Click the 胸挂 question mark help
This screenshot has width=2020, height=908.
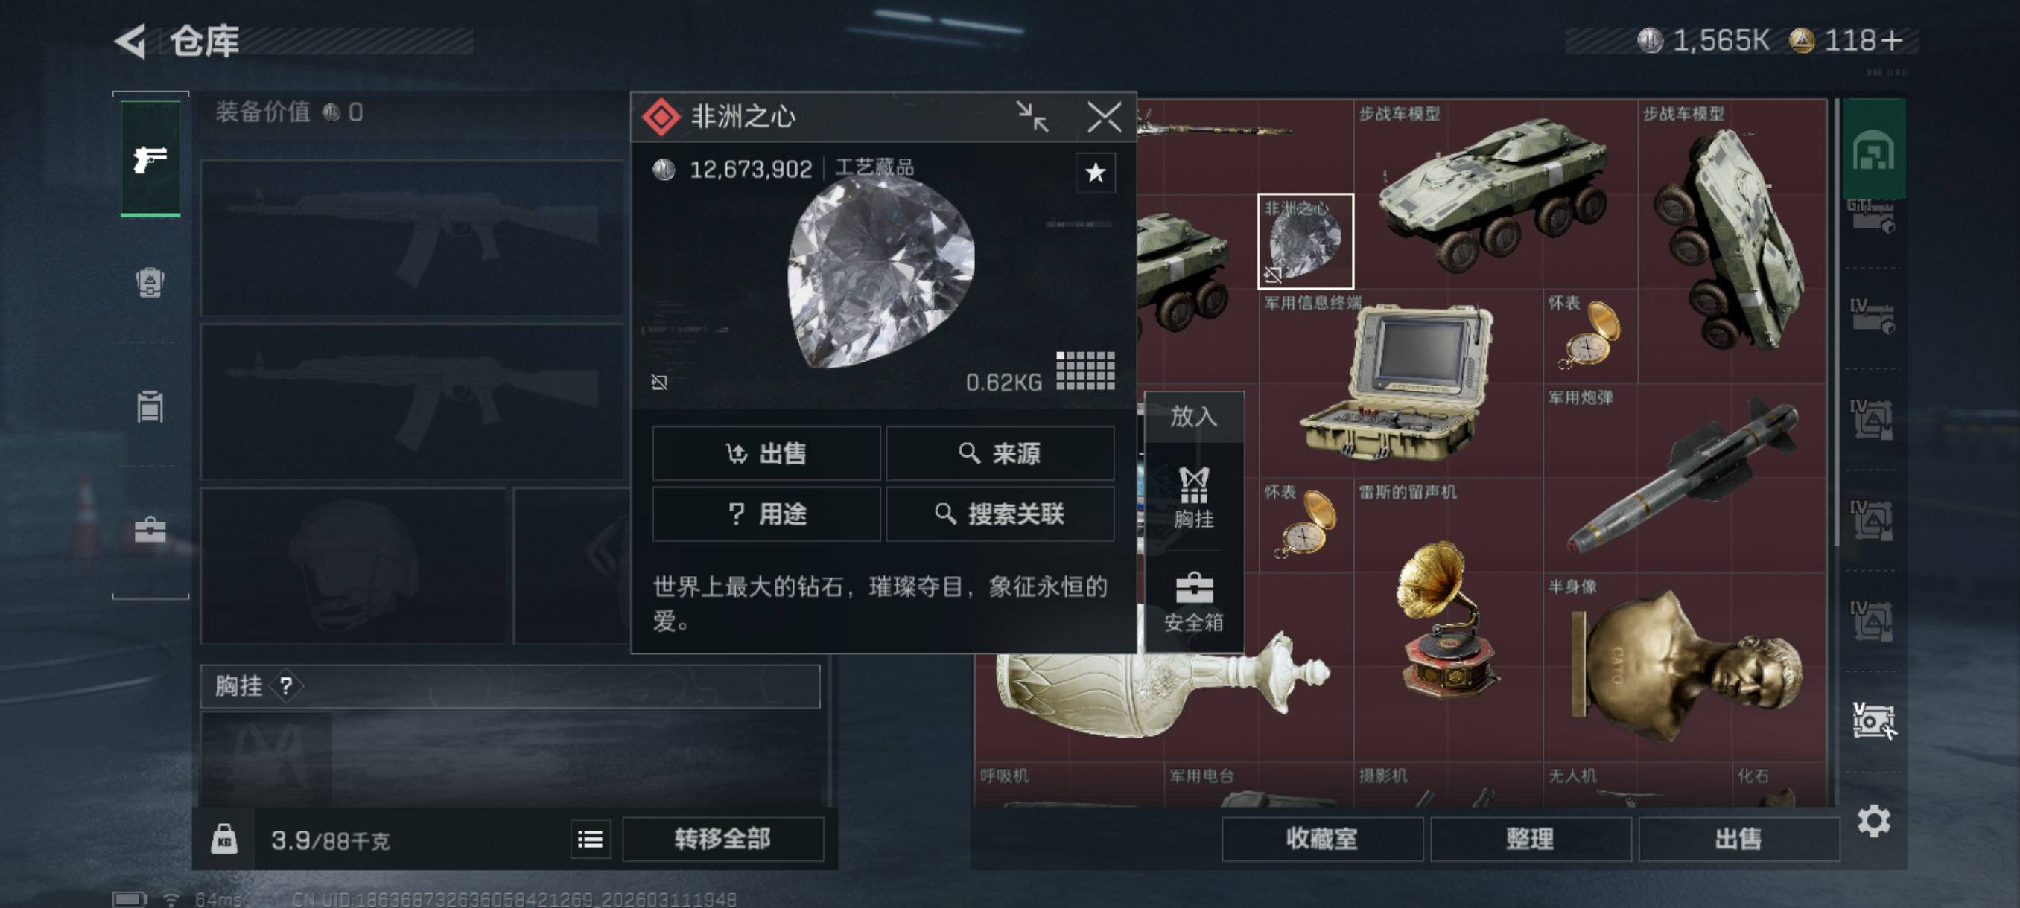click(286, 686)
